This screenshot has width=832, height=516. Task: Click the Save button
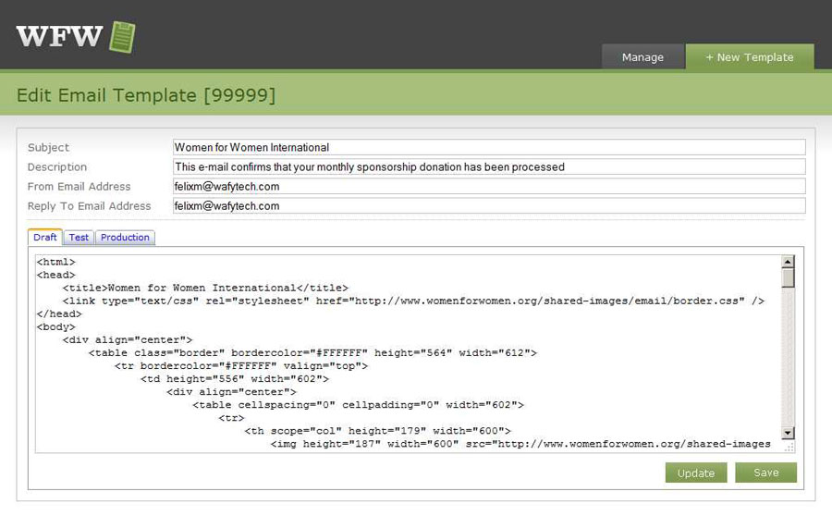tap(765, 473)
